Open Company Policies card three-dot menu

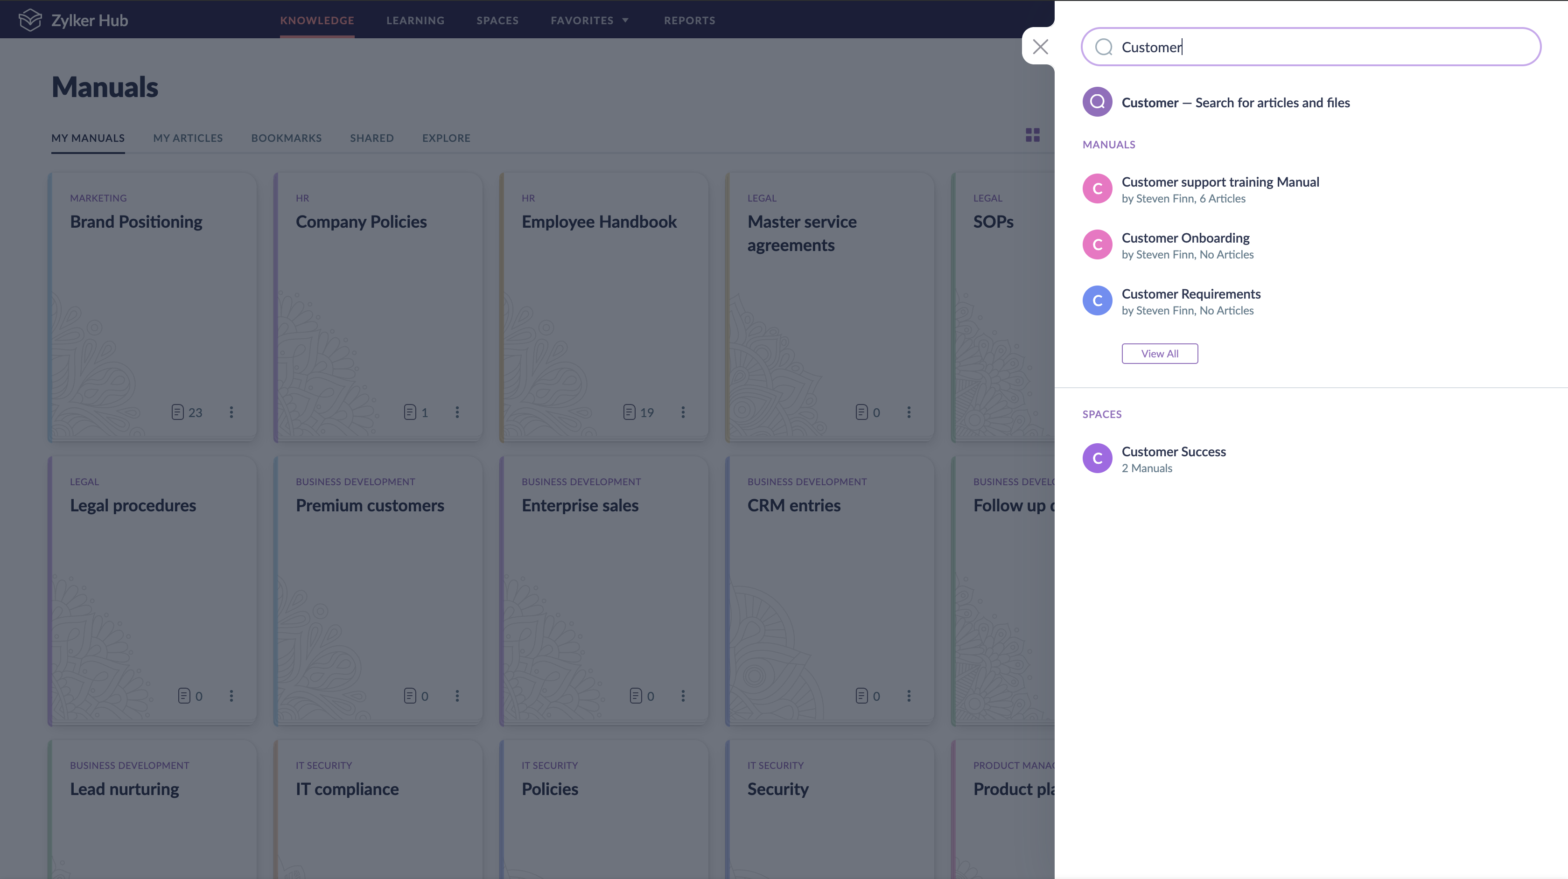click(457, 412)
